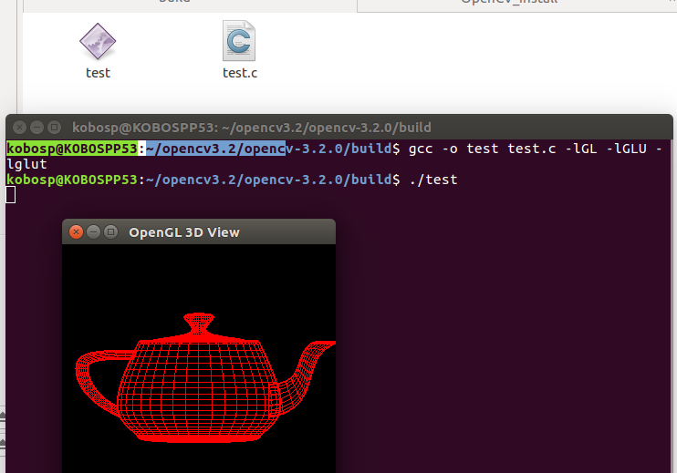This screenshot has height=473, width=677.
Task: Select the test.c source file icon
Action: click(x=239, y=41)
